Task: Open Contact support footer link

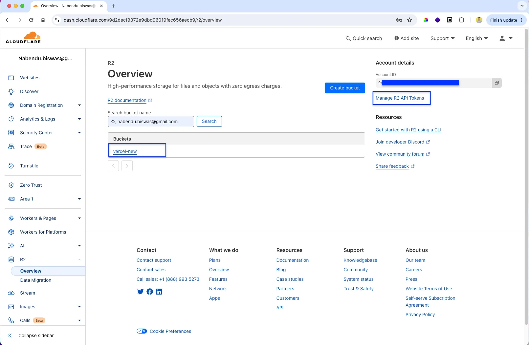Action: (154, 260)
